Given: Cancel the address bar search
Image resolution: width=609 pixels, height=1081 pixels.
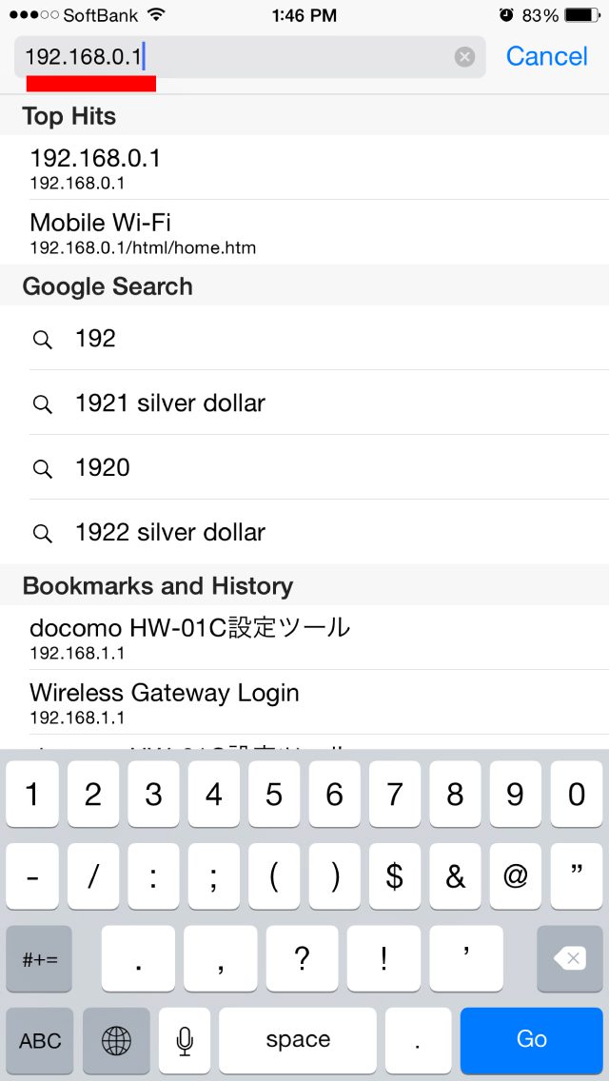Looking at the screenshot, I should click(546, 57).
